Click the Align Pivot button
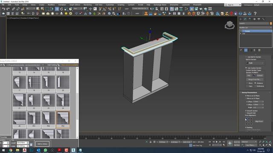This screenshot has width=273, height=153. pos(259,122)
